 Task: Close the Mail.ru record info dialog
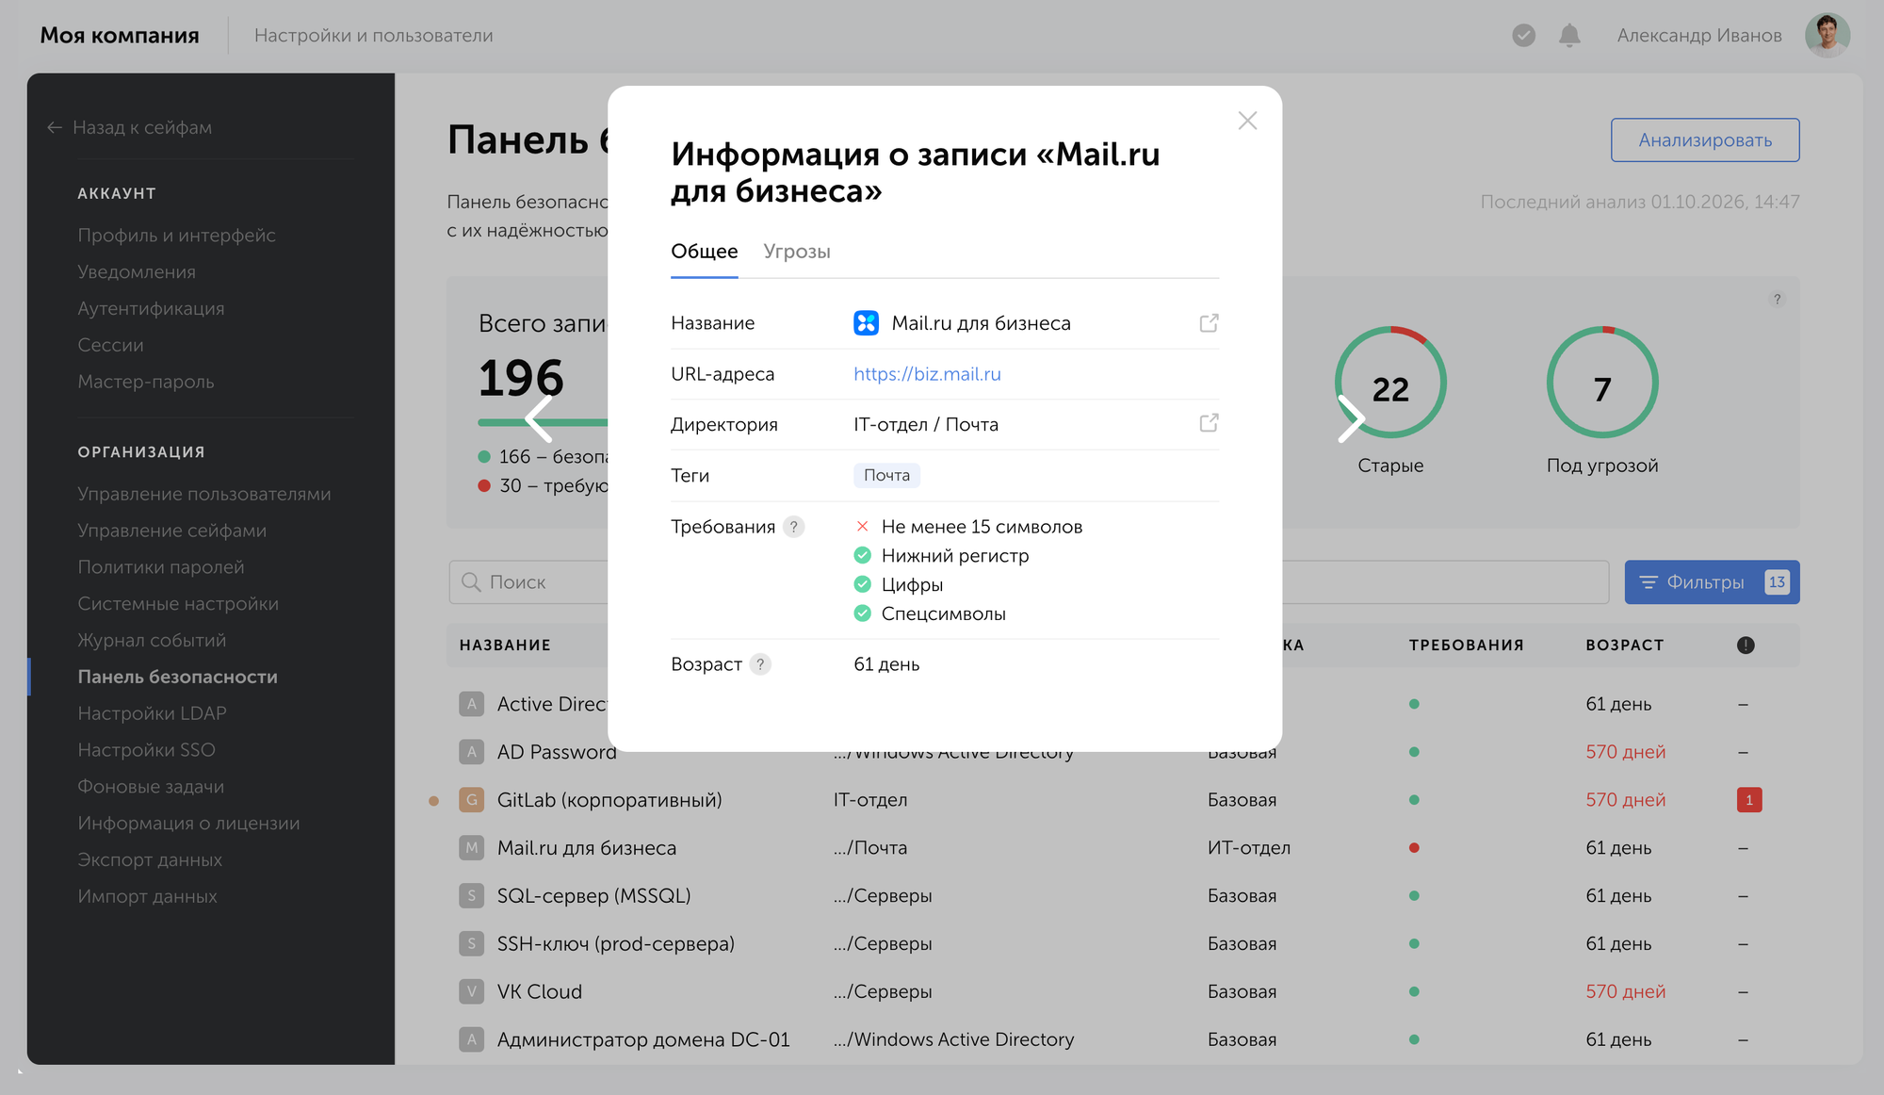[x=1247, y=121]
